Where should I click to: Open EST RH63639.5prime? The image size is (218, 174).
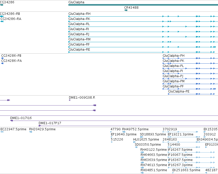[x=154, y=160]
